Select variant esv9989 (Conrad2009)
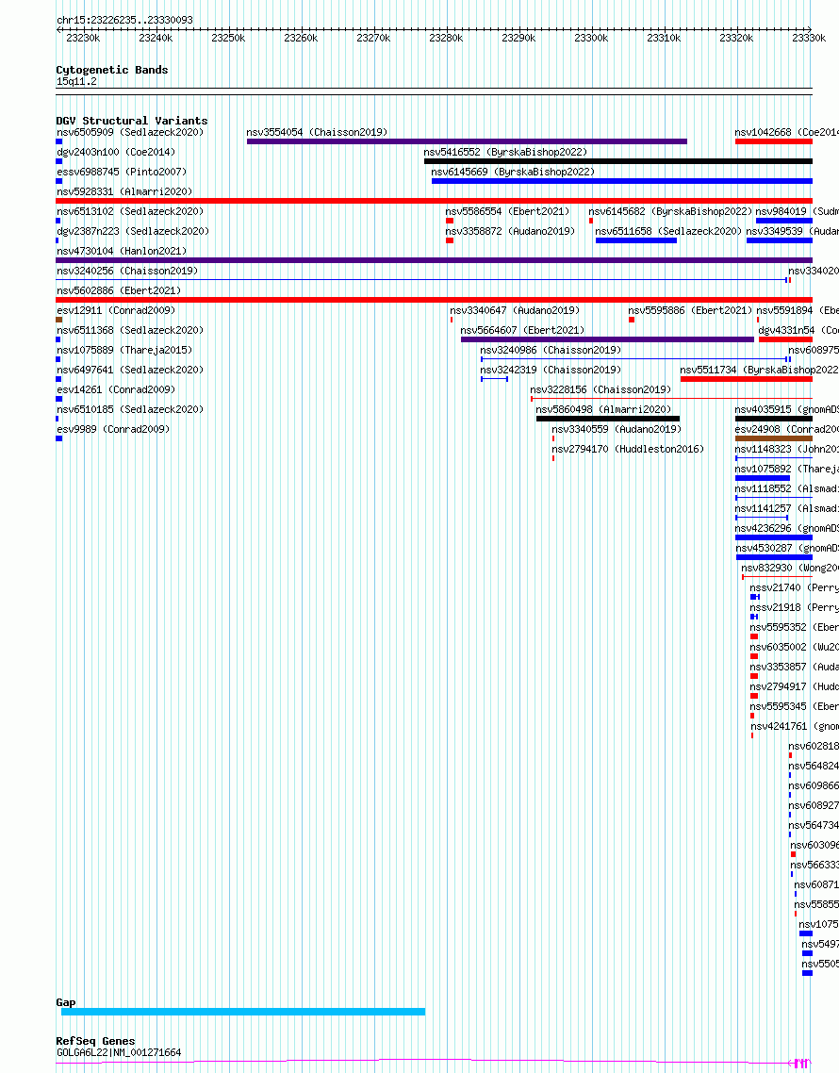Screen dimensions: 839x1073 coord(113,430)
